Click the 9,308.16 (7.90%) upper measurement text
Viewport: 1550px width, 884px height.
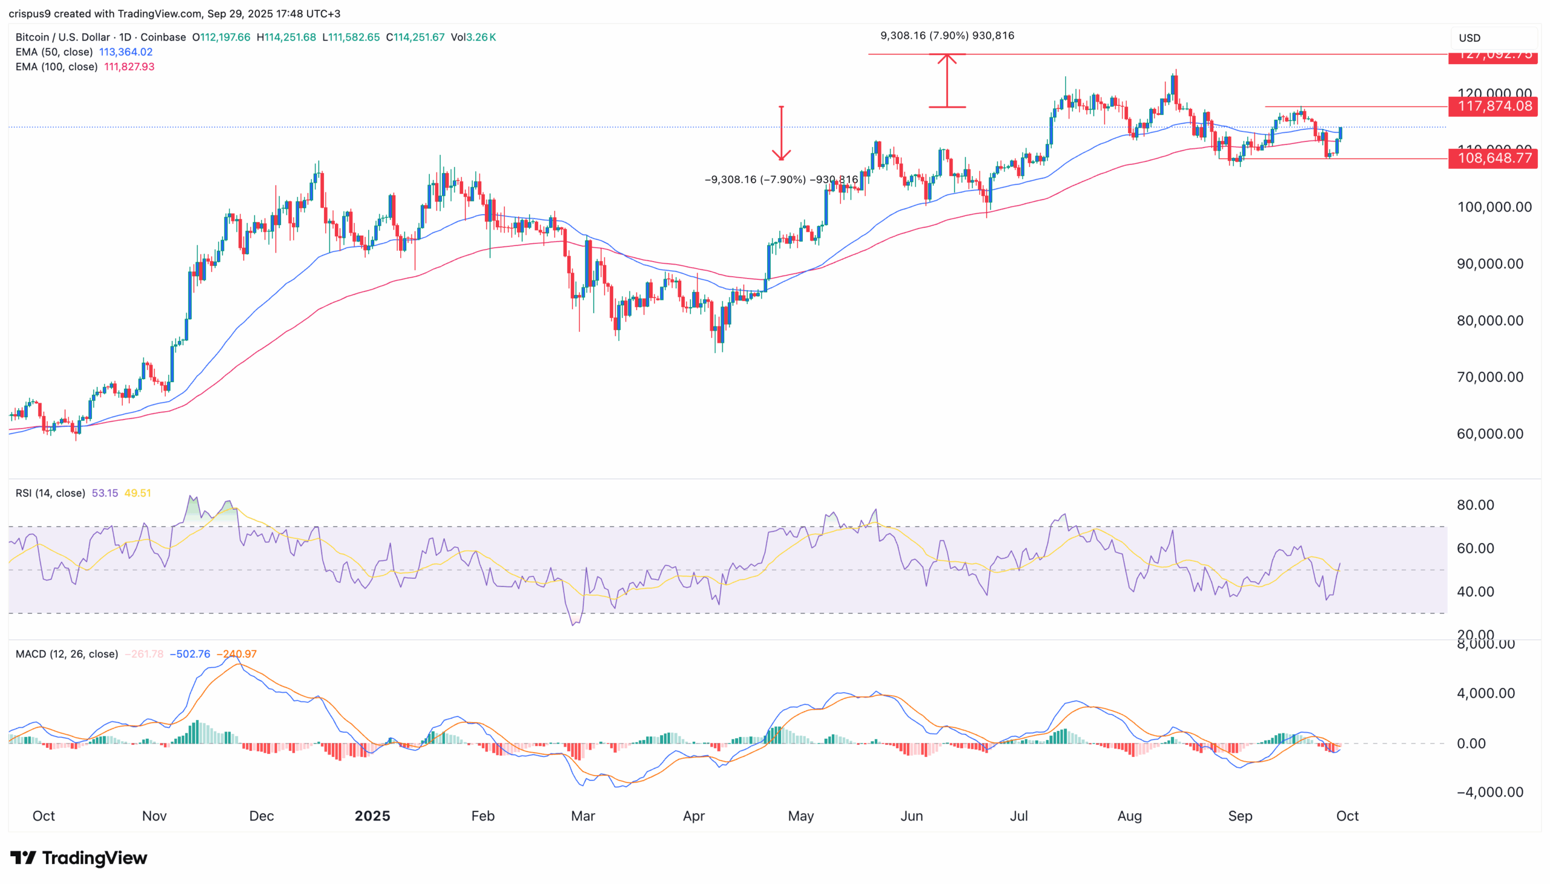(946, 35)
